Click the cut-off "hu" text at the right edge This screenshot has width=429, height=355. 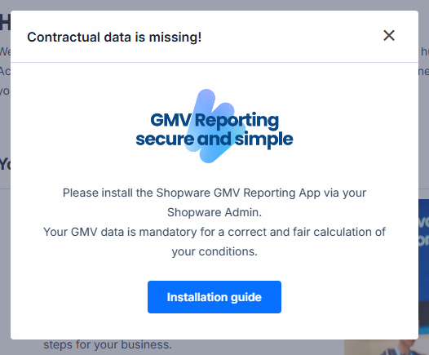tap(424, 51)
